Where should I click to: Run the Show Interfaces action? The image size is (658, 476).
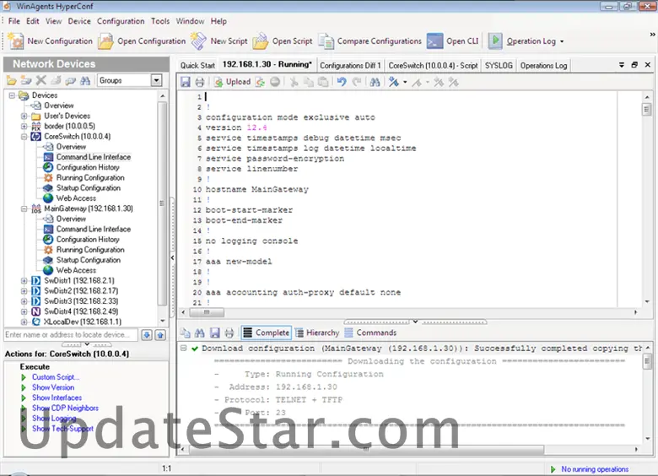pos(57,398)
